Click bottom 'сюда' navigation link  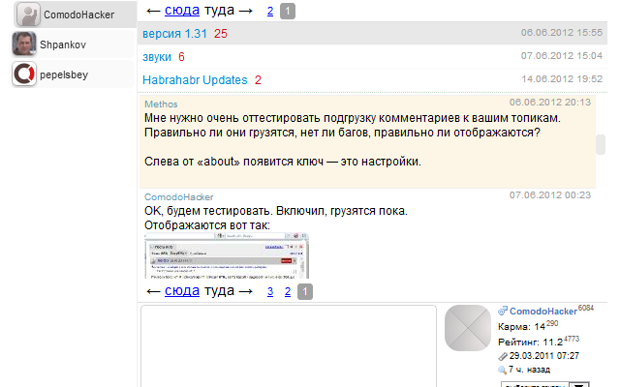tap(182, 291)
